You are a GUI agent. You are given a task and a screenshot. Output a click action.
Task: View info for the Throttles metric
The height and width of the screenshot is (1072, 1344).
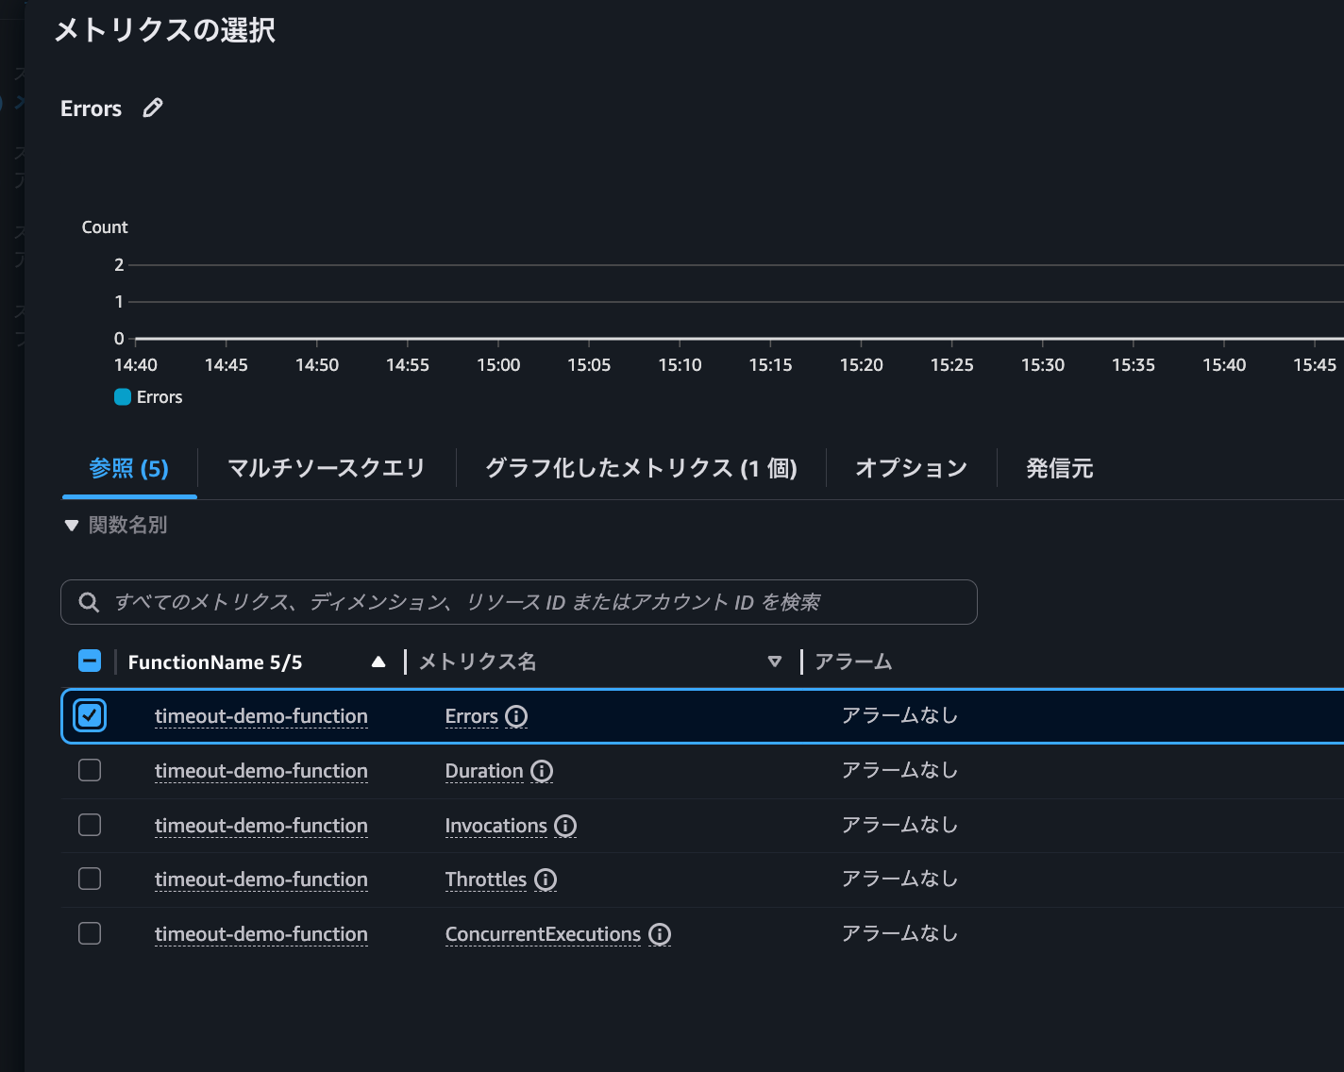tap(545, 879)
